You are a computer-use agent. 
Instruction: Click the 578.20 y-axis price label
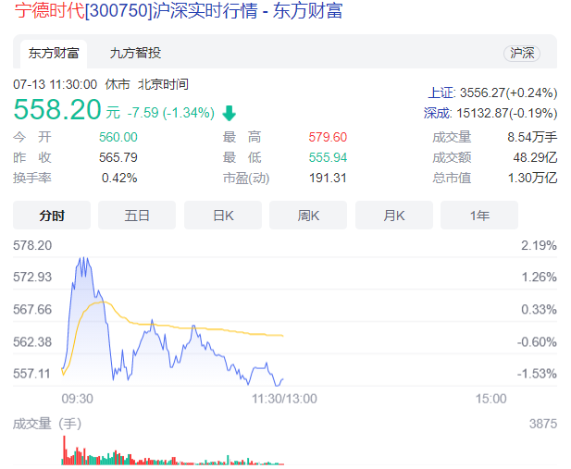pyautogui.click(x=32, y=245)
